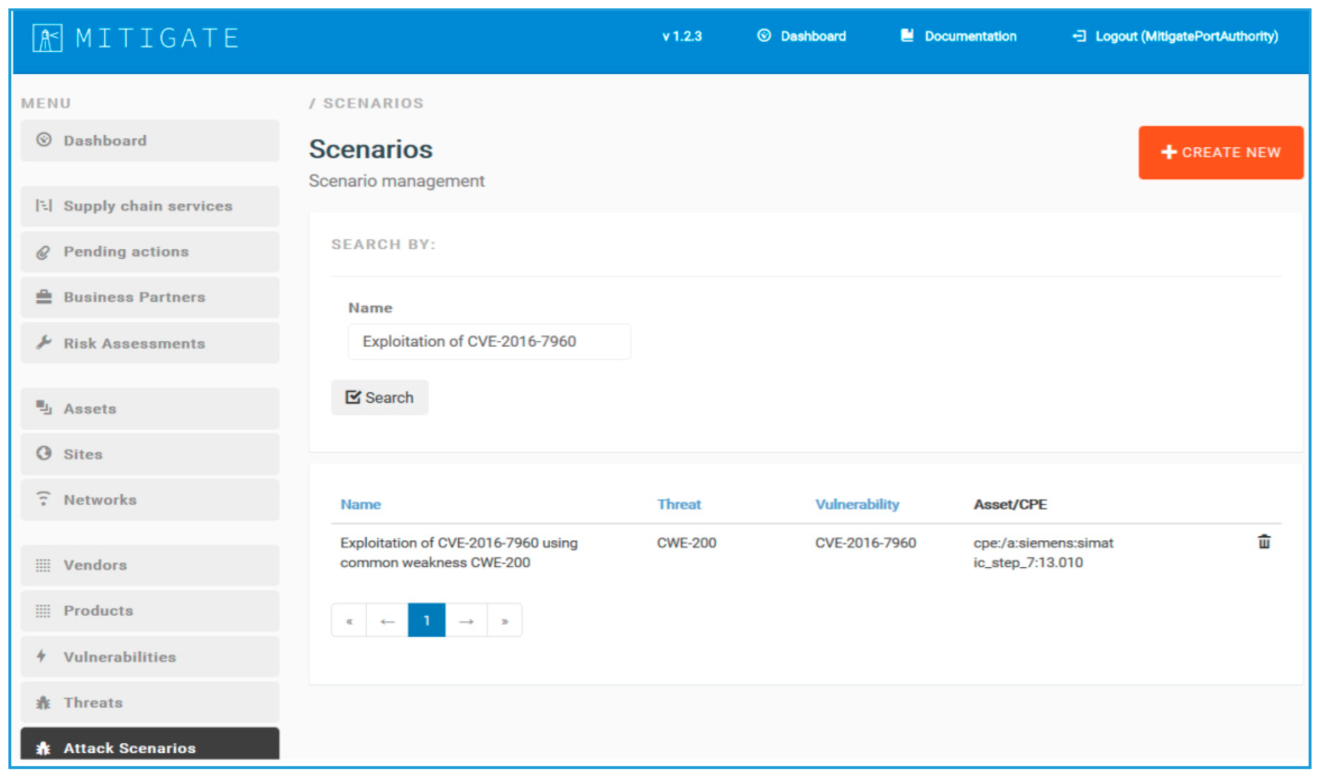Go to Assets in sidebar menu
Screen dimensions: 1321x780
click(x=149, y=408)
